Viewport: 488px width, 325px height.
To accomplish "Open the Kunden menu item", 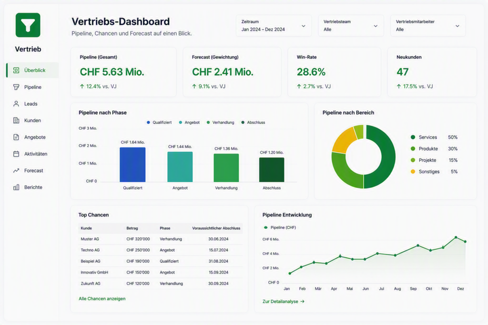I will pyautogui.click(x=32, y=120).
